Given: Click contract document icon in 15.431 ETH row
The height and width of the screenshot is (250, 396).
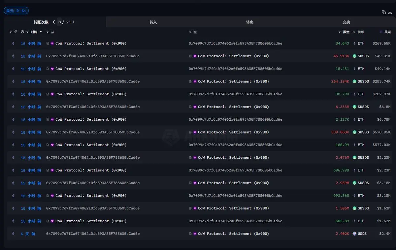Looking at the screenshot, I should pyautogui.click(x=48, y=69).
